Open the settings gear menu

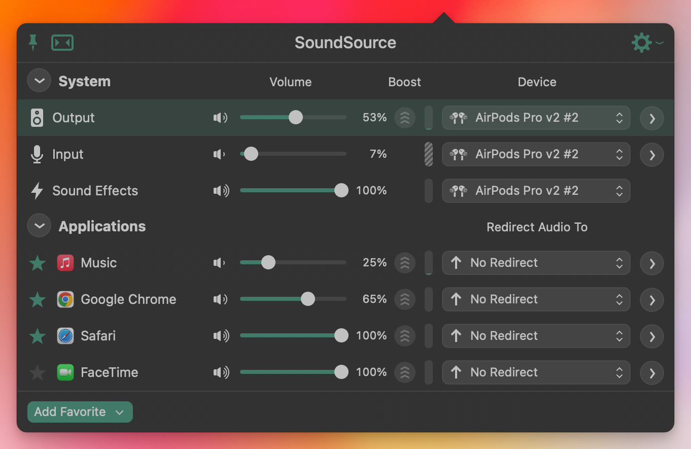coord(647,43)
